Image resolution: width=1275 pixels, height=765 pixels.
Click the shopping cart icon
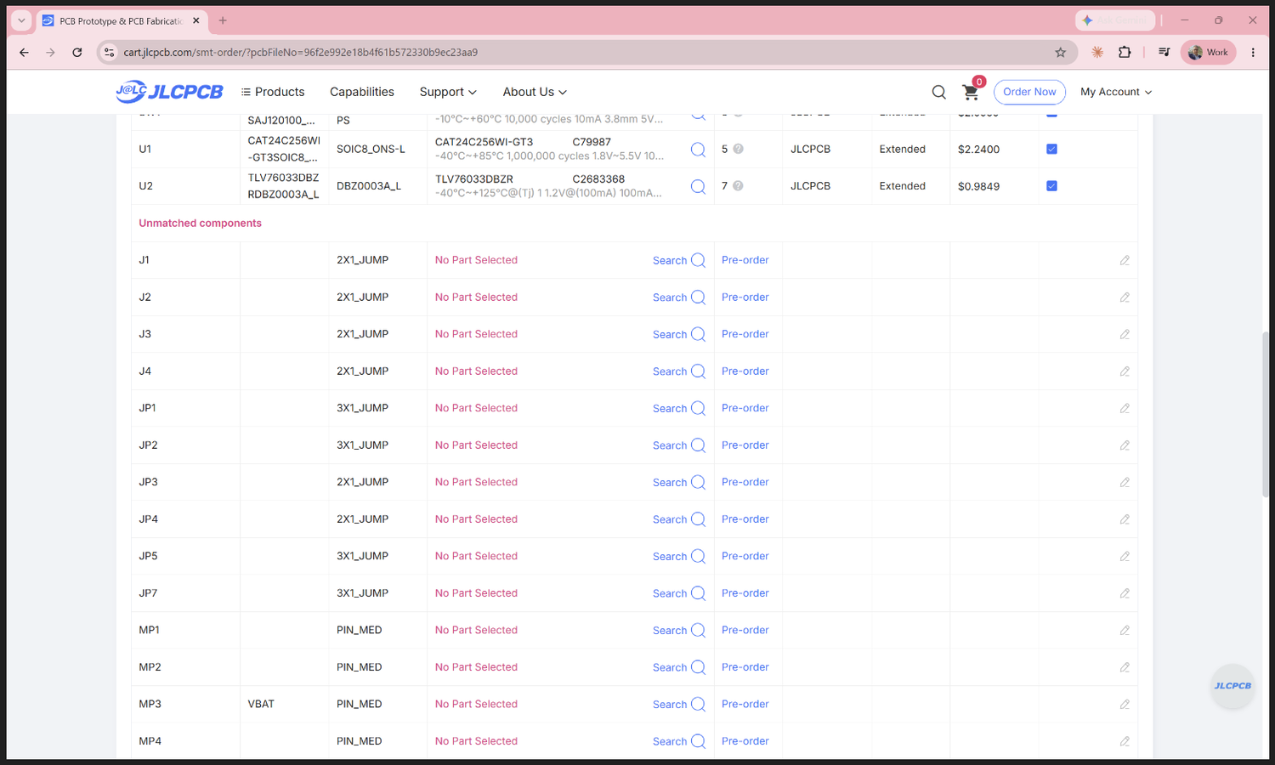point(970,92)
